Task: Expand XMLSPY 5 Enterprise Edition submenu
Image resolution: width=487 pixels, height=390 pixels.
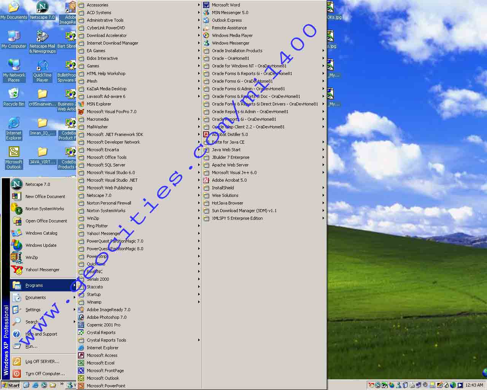Action: (264, 218)
